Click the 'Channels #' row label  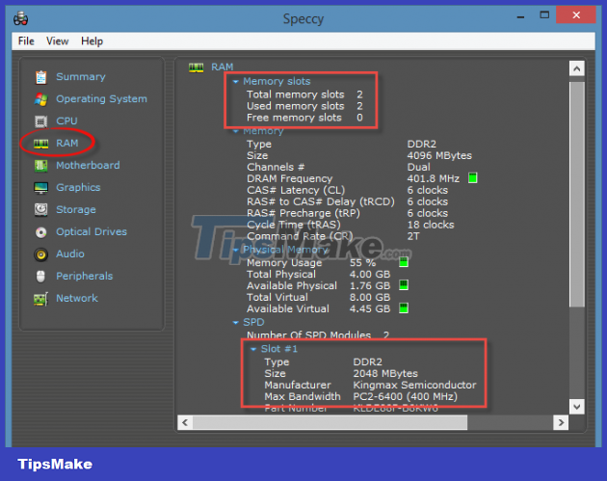point(276,168)
